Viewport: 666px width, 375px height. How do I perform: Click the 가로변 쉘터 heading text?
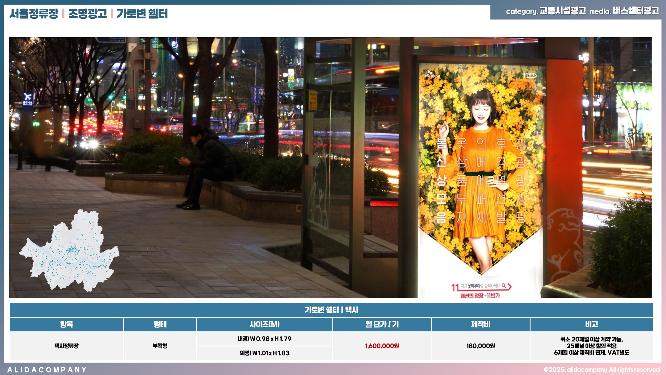coord(142,14)
